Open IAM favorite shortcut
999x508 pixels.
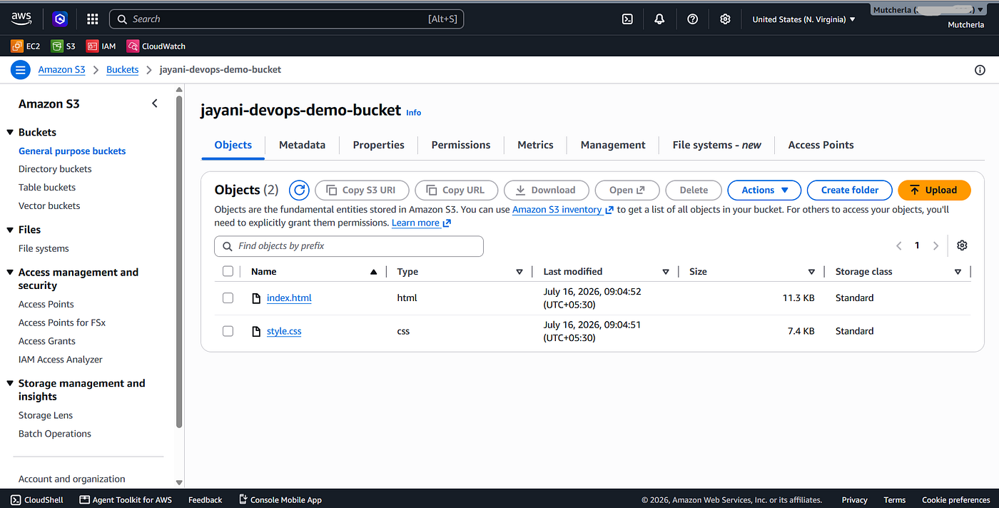coord(101,46)
